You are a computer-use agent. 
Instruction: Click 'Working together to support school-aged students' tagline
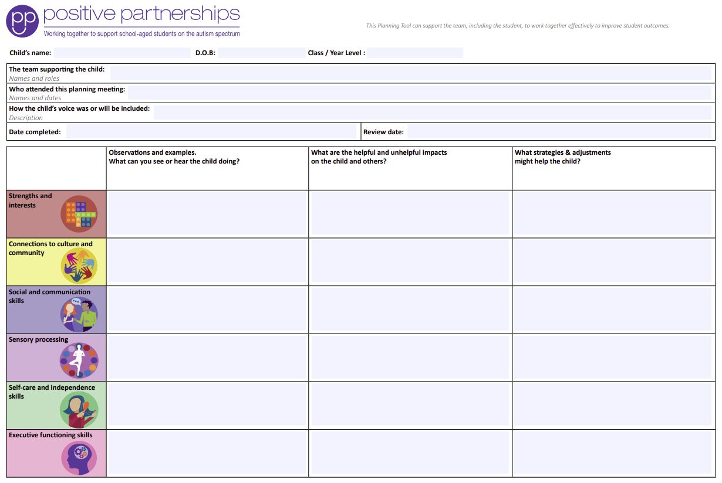[141, 34]
